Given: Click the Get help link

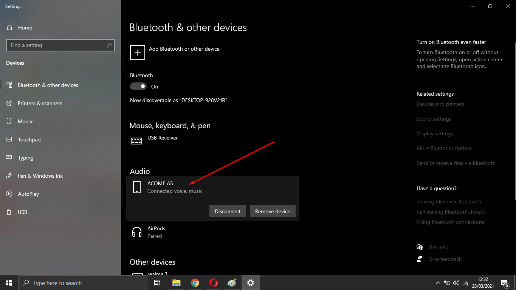Looking at the screenshot, I should (439, 247).
